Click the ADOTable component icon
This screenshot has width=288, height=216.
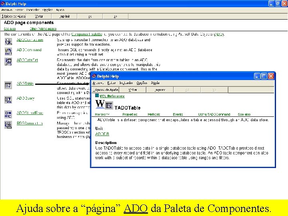(8, 85)
